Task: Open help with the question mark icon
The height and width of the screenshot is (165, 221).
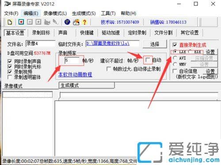Action: [84, 22]
